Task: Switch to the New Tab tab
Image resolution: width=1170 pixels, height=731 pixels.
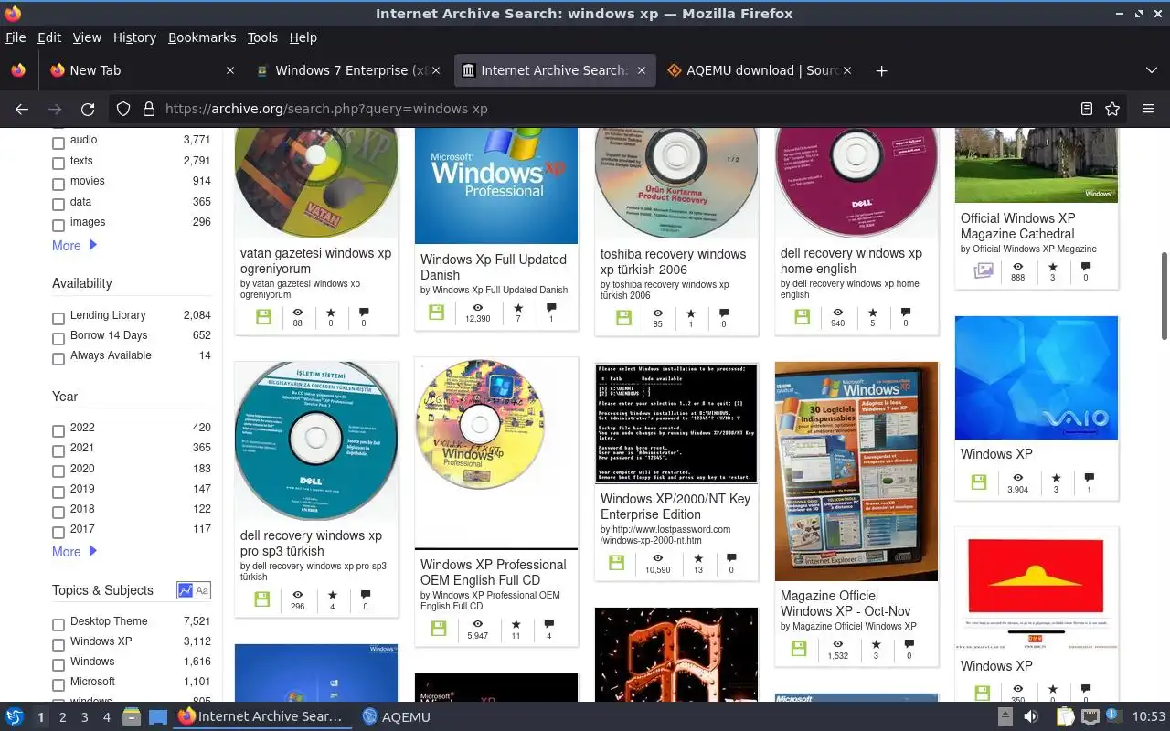Action: tap(142, 70)
